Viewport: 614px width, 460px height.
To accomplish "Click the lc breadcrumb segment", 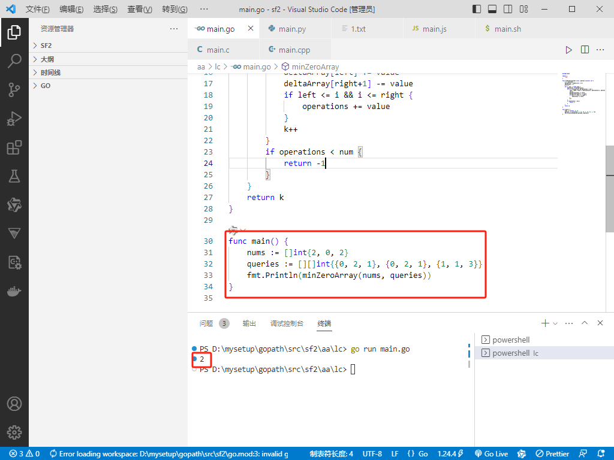I will click(217, 67).
